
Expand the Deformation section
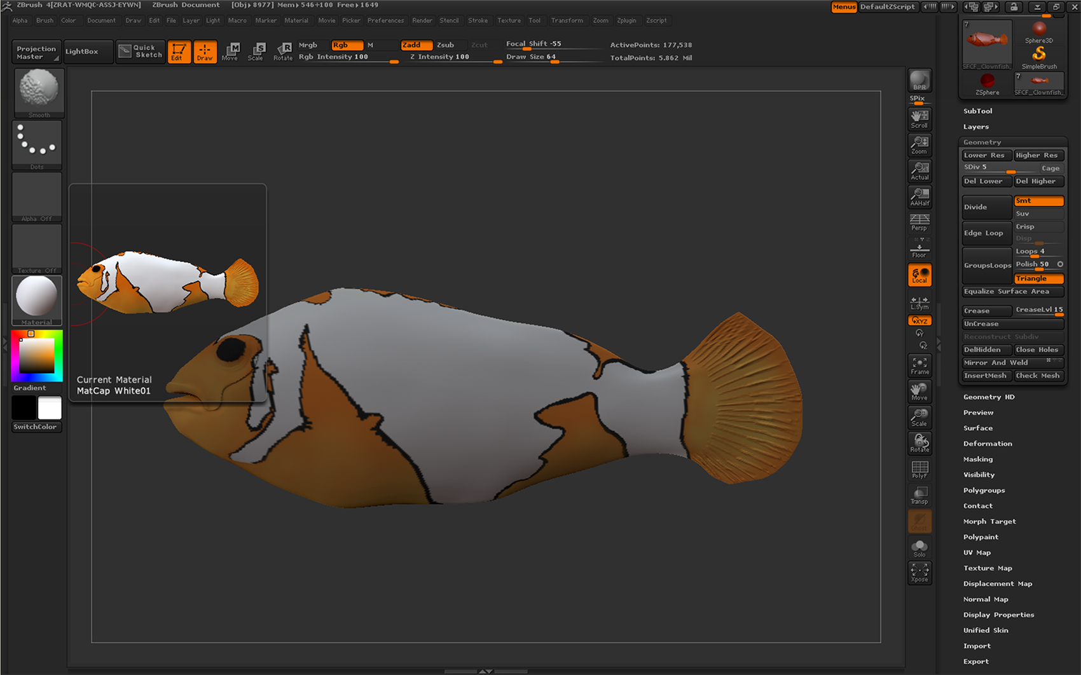pyautogui.click(x=988, y=444)
